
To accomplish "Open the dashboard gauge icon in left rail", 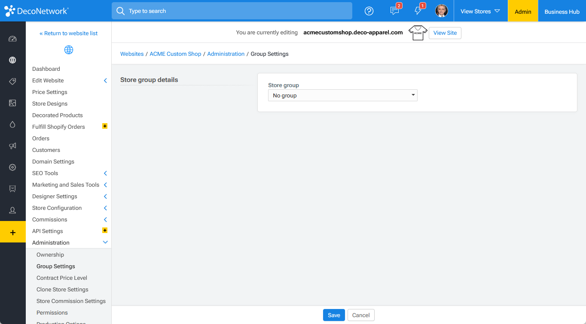I will coord(12,39).
